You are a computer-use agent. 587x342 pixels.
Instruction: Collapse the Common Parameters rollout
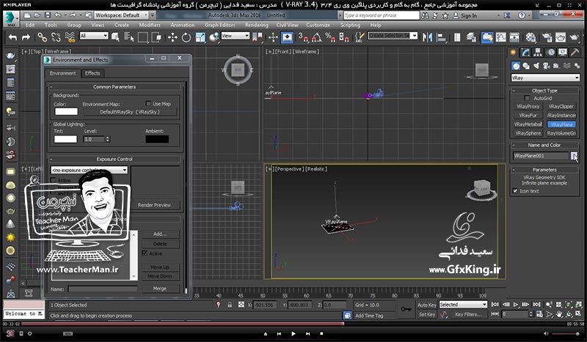(x=114, y=86)
